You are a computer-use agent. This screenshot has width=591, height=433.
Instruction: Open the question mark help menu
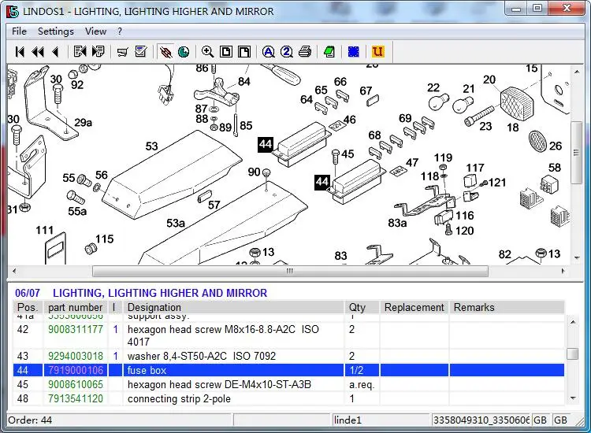click(120, 31)
